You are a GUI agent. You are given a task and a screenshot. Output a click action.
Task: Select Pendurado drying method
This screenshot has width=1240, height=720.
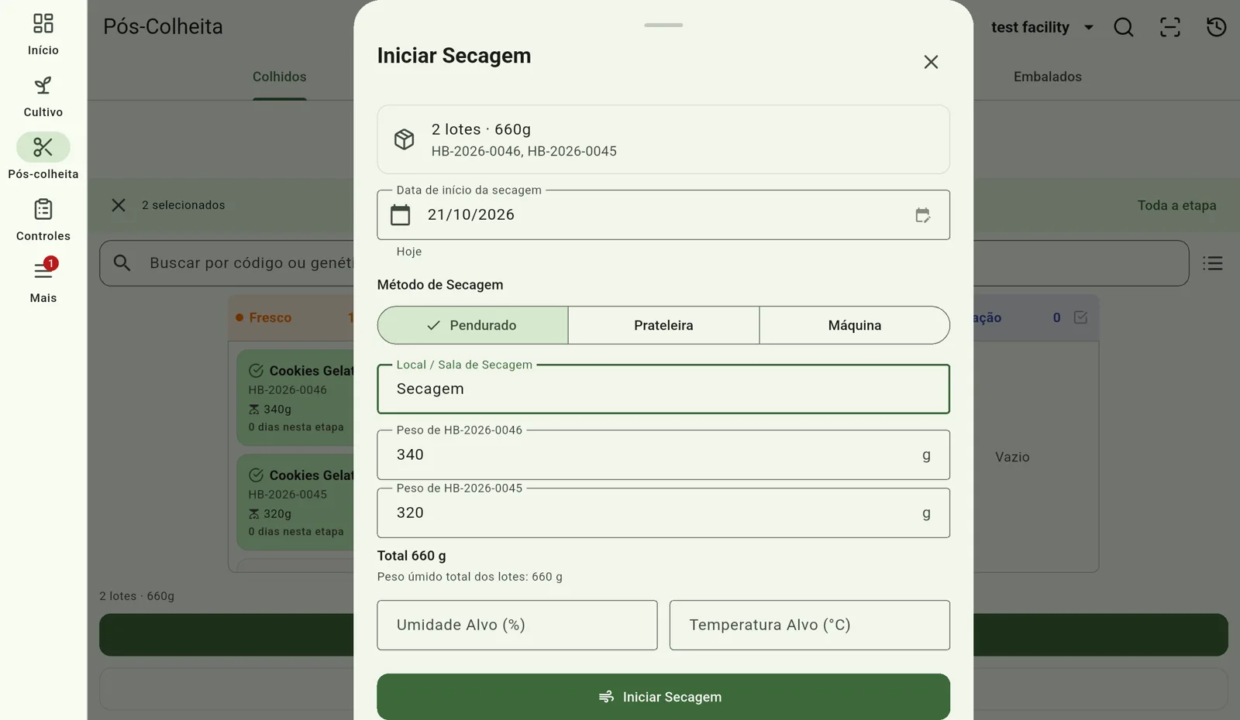pyautogui.click(x=473, y=325)
